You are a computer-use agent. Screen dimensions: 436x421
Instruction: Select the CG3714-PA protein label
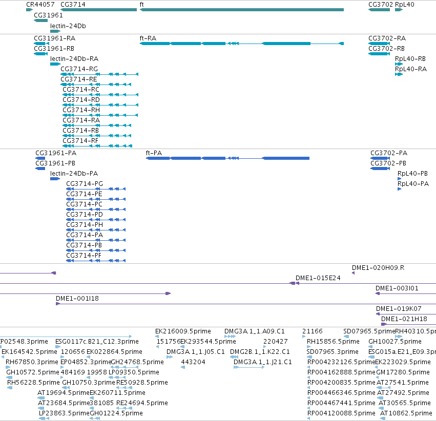click(x=85, y=236)
